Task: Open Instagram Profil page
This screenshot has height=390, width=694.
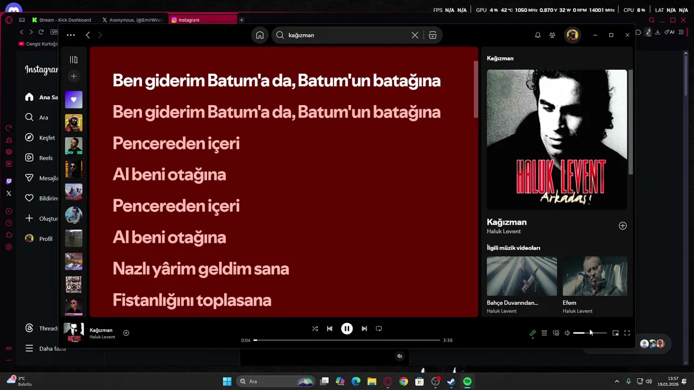Action: click(39, 239)
